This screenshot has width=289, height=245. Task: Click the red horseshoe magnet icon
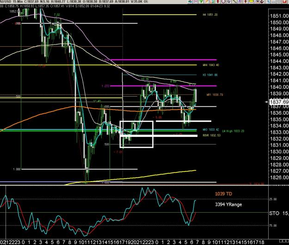coord(262,1)
